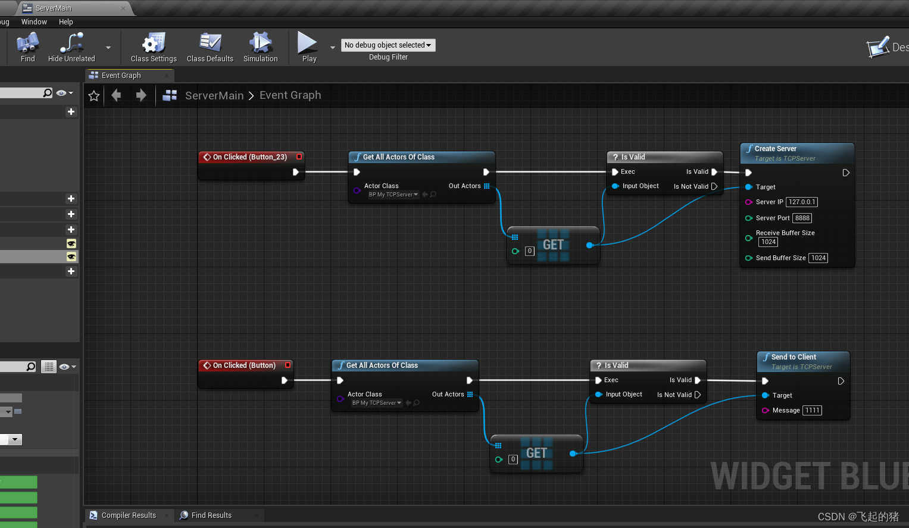Open the BP My TCPServer actor class dropdown
Viewport: 909px width, 528px height.
(x=394, y=194)
